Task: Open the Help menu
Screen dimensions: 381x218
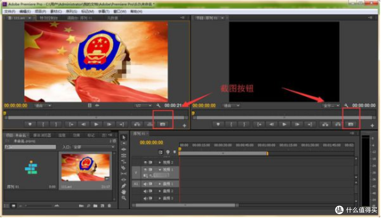Action: [136, 11]
